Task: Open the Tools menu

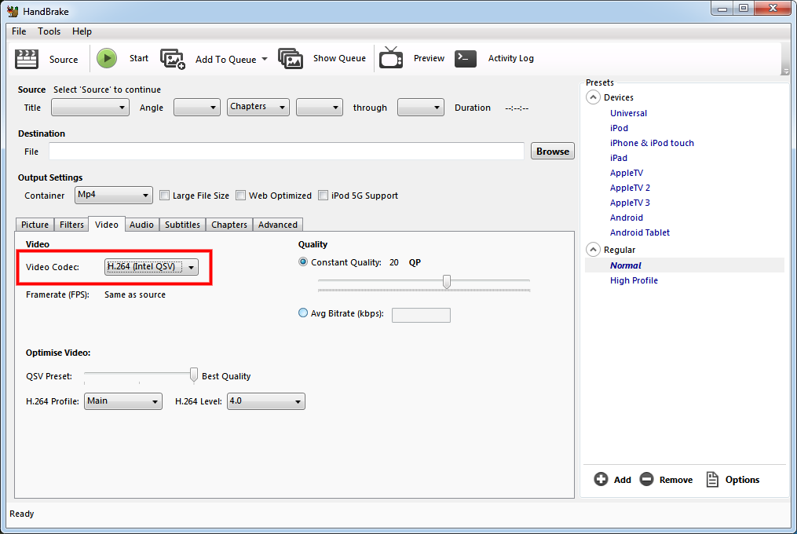Action: [x=49, y=31]
